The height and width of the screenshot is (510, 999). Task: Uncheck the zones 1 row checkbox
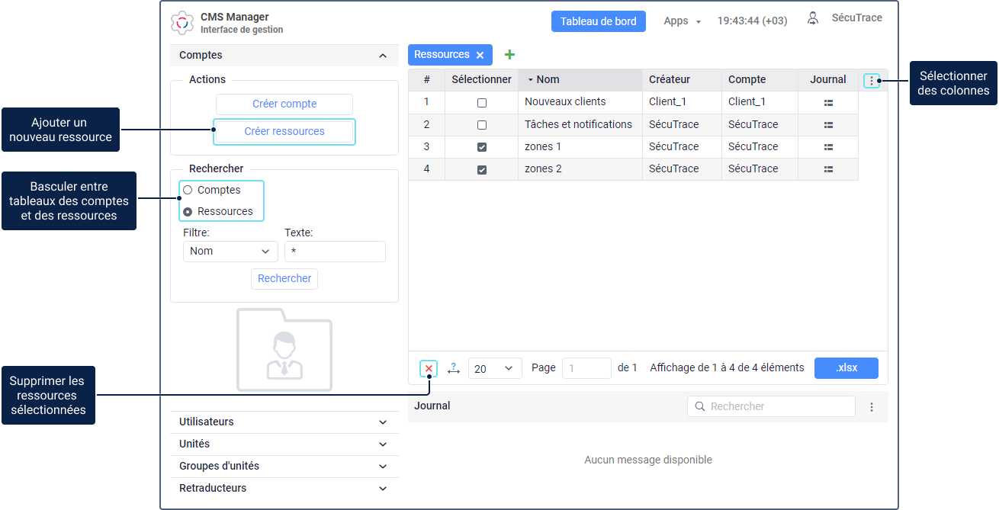pos(481,147)
